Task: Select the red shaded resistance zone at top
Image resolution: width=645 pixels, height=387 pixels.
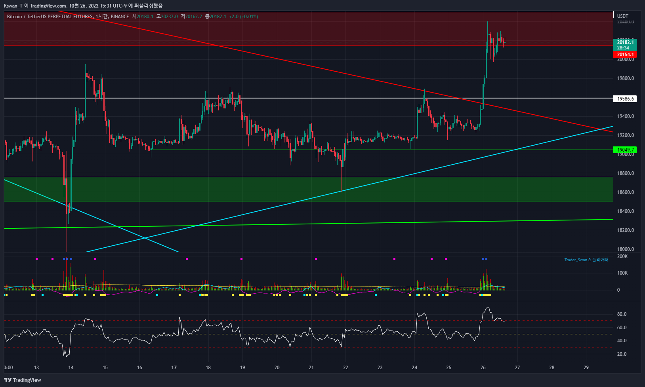Action: coord(309,29)
